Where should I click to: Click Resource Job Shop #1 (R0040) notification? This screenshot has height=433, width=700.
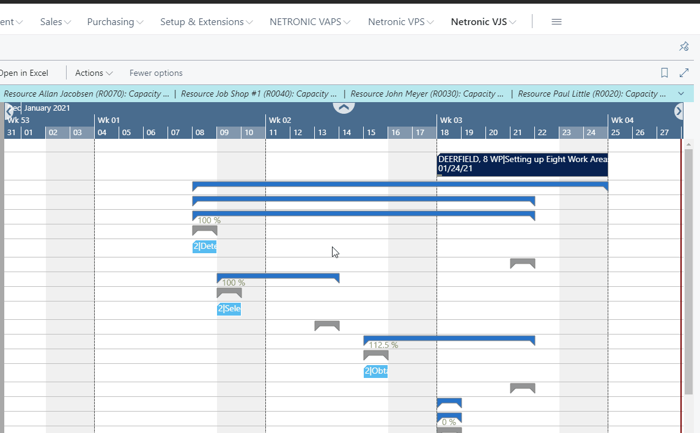point(259,94)
